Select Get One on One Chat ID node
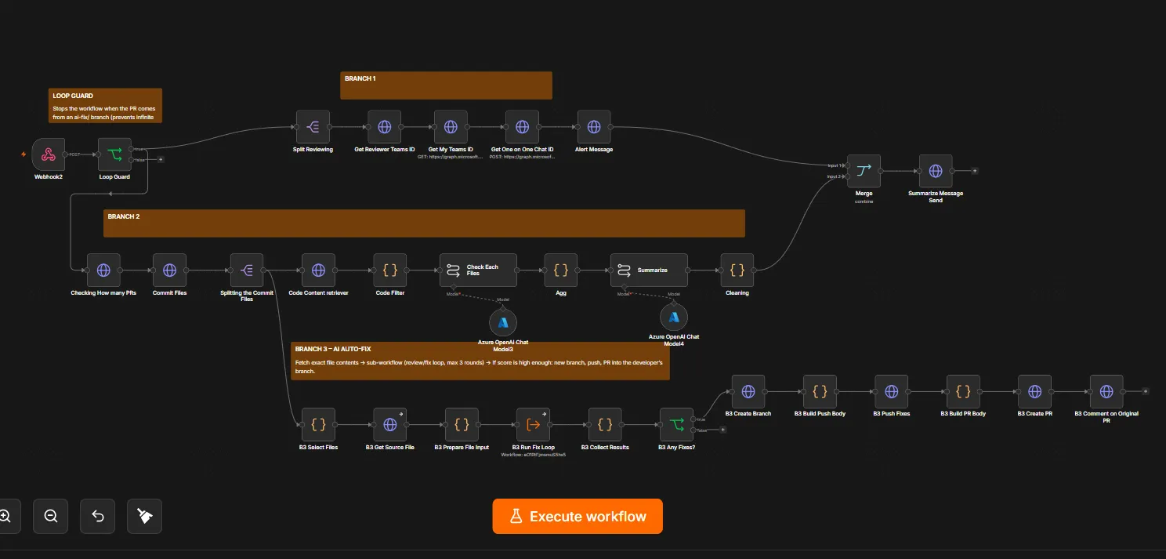Viewport: 1166px width, 559px height. [x=522, y=127]
